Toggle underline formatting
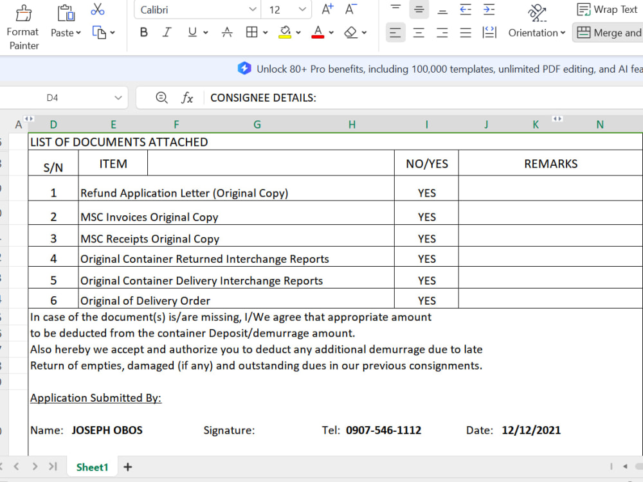643x482 pixels. point(192,32)
